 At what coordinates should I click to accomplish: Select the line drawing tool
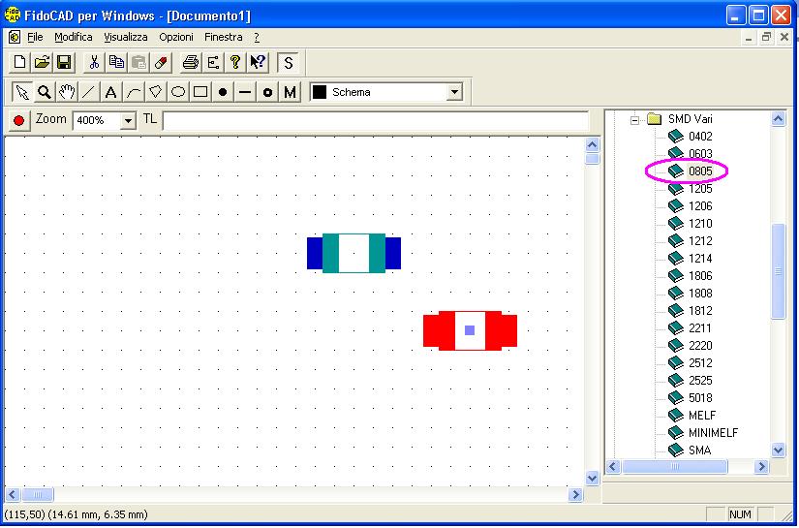point(89,92)
